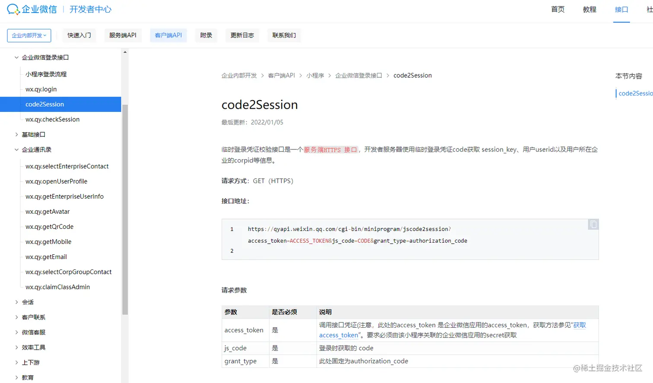Screen dimensions: 653x383
Task: Open the 附录 tab
Action: [206, 35]
